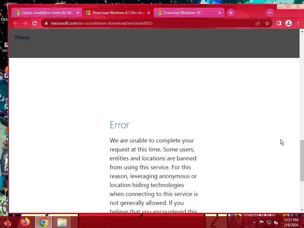
Task: Open the Chrome profile avatar
Action: [x=289, y=23]
